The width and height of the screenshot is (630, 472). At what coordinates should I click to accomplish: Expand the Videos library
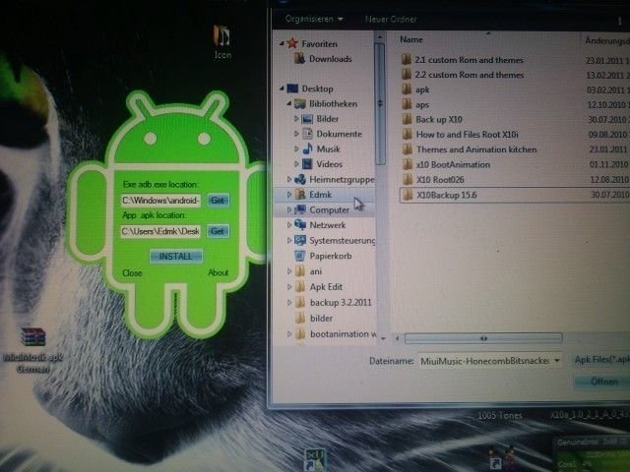(296, 164)
